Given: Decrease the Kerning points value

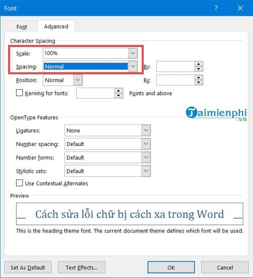Looking at the screenshot, I should pos(118,96).
